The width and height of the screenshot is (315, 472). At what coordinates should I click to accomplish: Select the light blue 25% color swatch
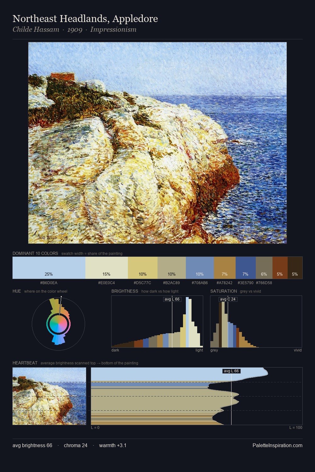(x=49, y=268)
